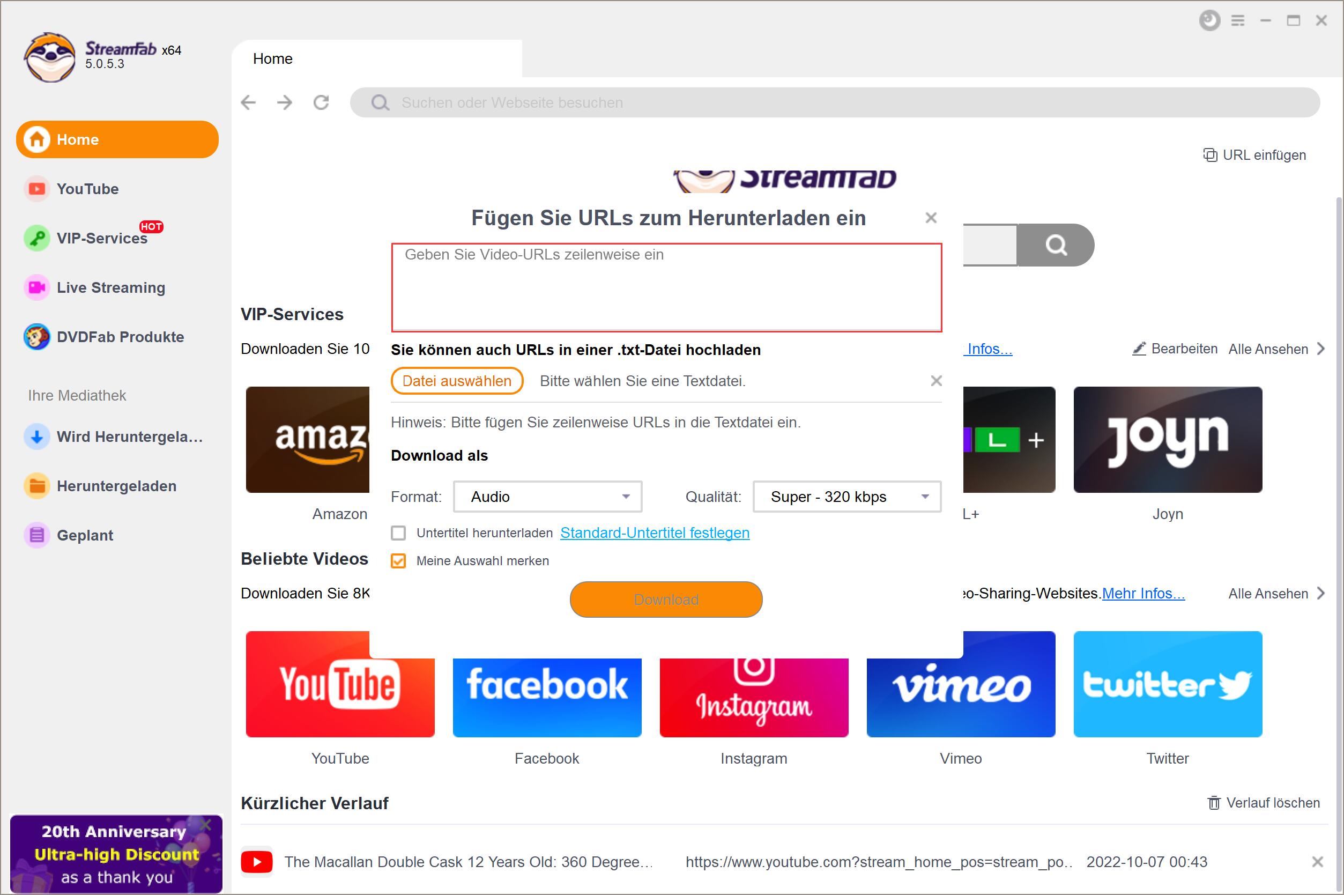Image resolution: width=1344 pixels, height=895 pixels.
Task: Open Live Streaming section
Action: [95, 287]
